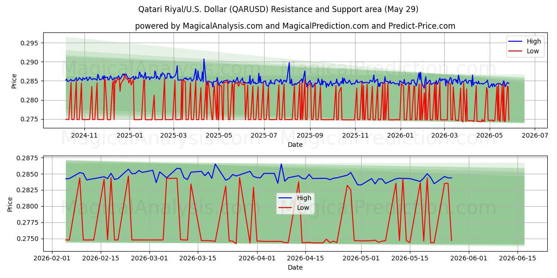Click the 2026-02-15 x-axis tick label
The height and width of the screenshot is (278, 557).
coord(101,258)
